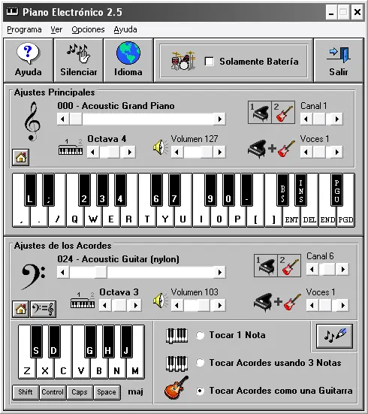Open the Programa menu

pos(24,29)
